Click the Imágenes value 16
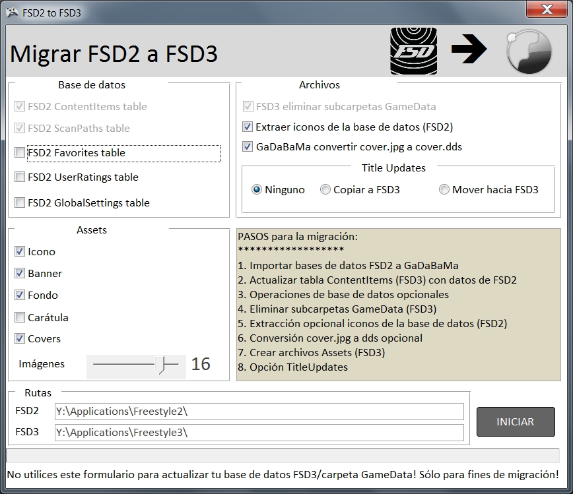This screenshot has width=573, height=494. [201, 364]
